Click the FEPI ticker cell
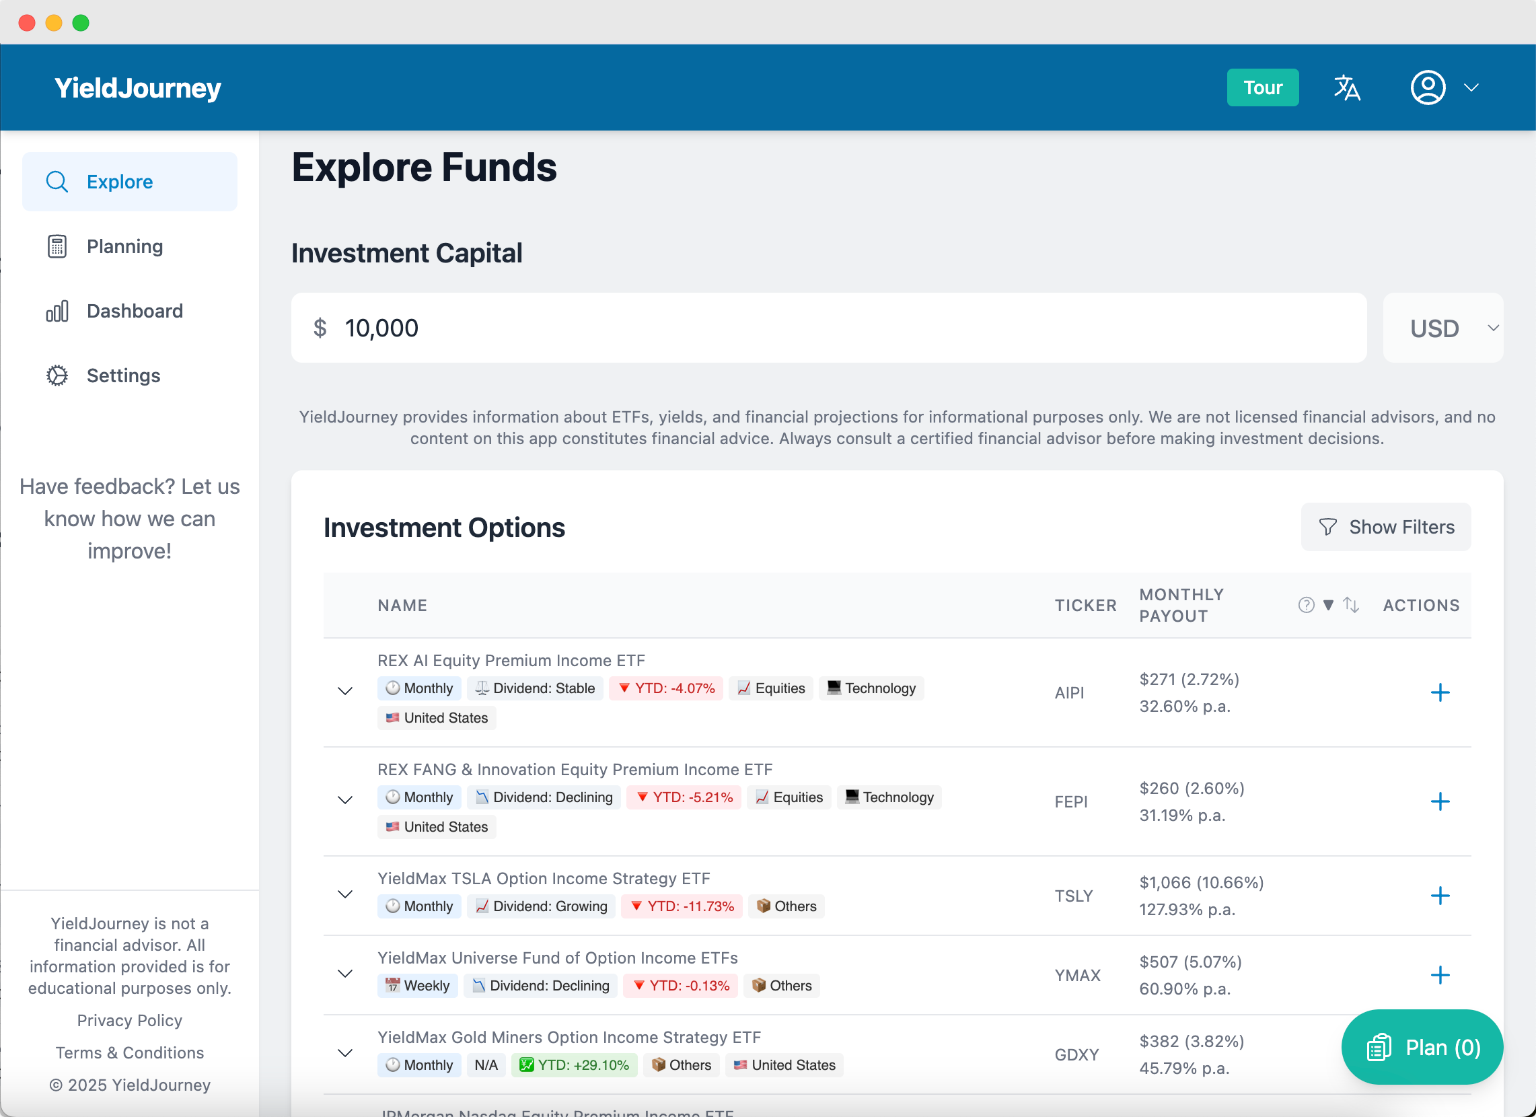The image size is (1536, 1117). pos(1070,801)
